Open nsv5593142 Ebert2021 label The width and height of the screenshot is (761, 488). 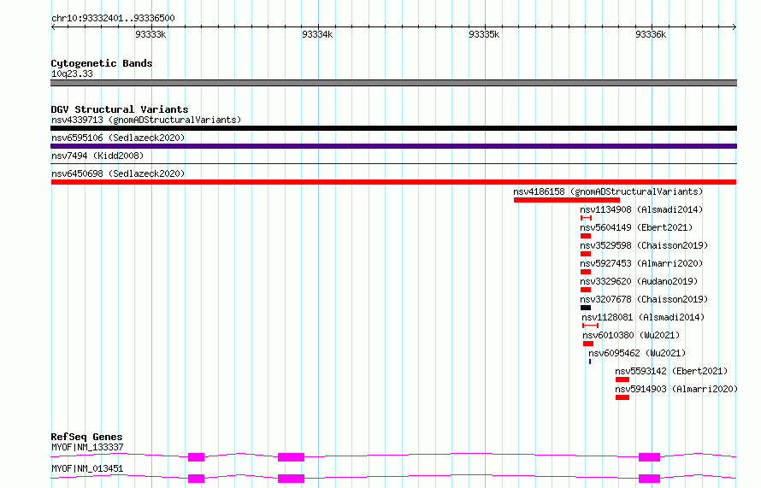pyautogui.click(x=671, y=371)
